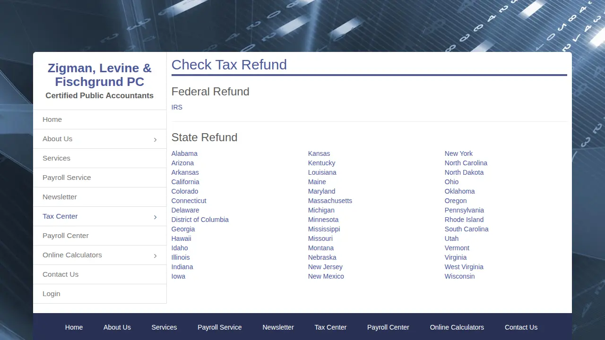Open the North Carolina refund link
605x340 pixels.
coord(466,163)
